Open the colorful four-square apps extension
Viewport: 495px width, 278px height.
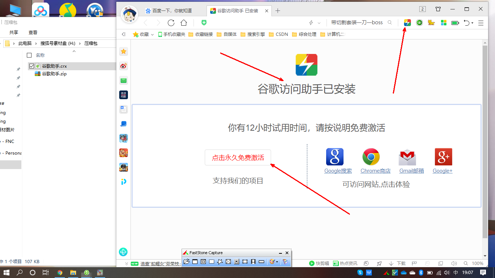(444, 23)
